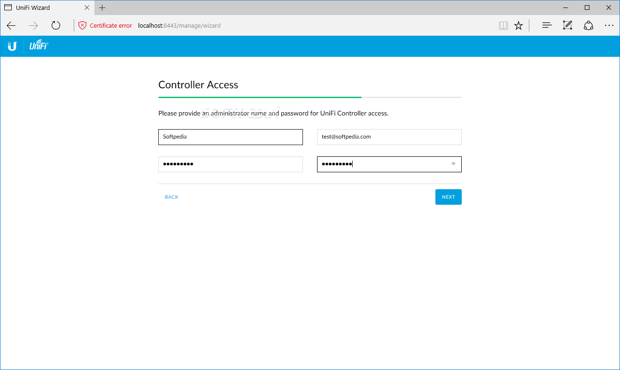Click the wizard progress bar

pos(310,97)
